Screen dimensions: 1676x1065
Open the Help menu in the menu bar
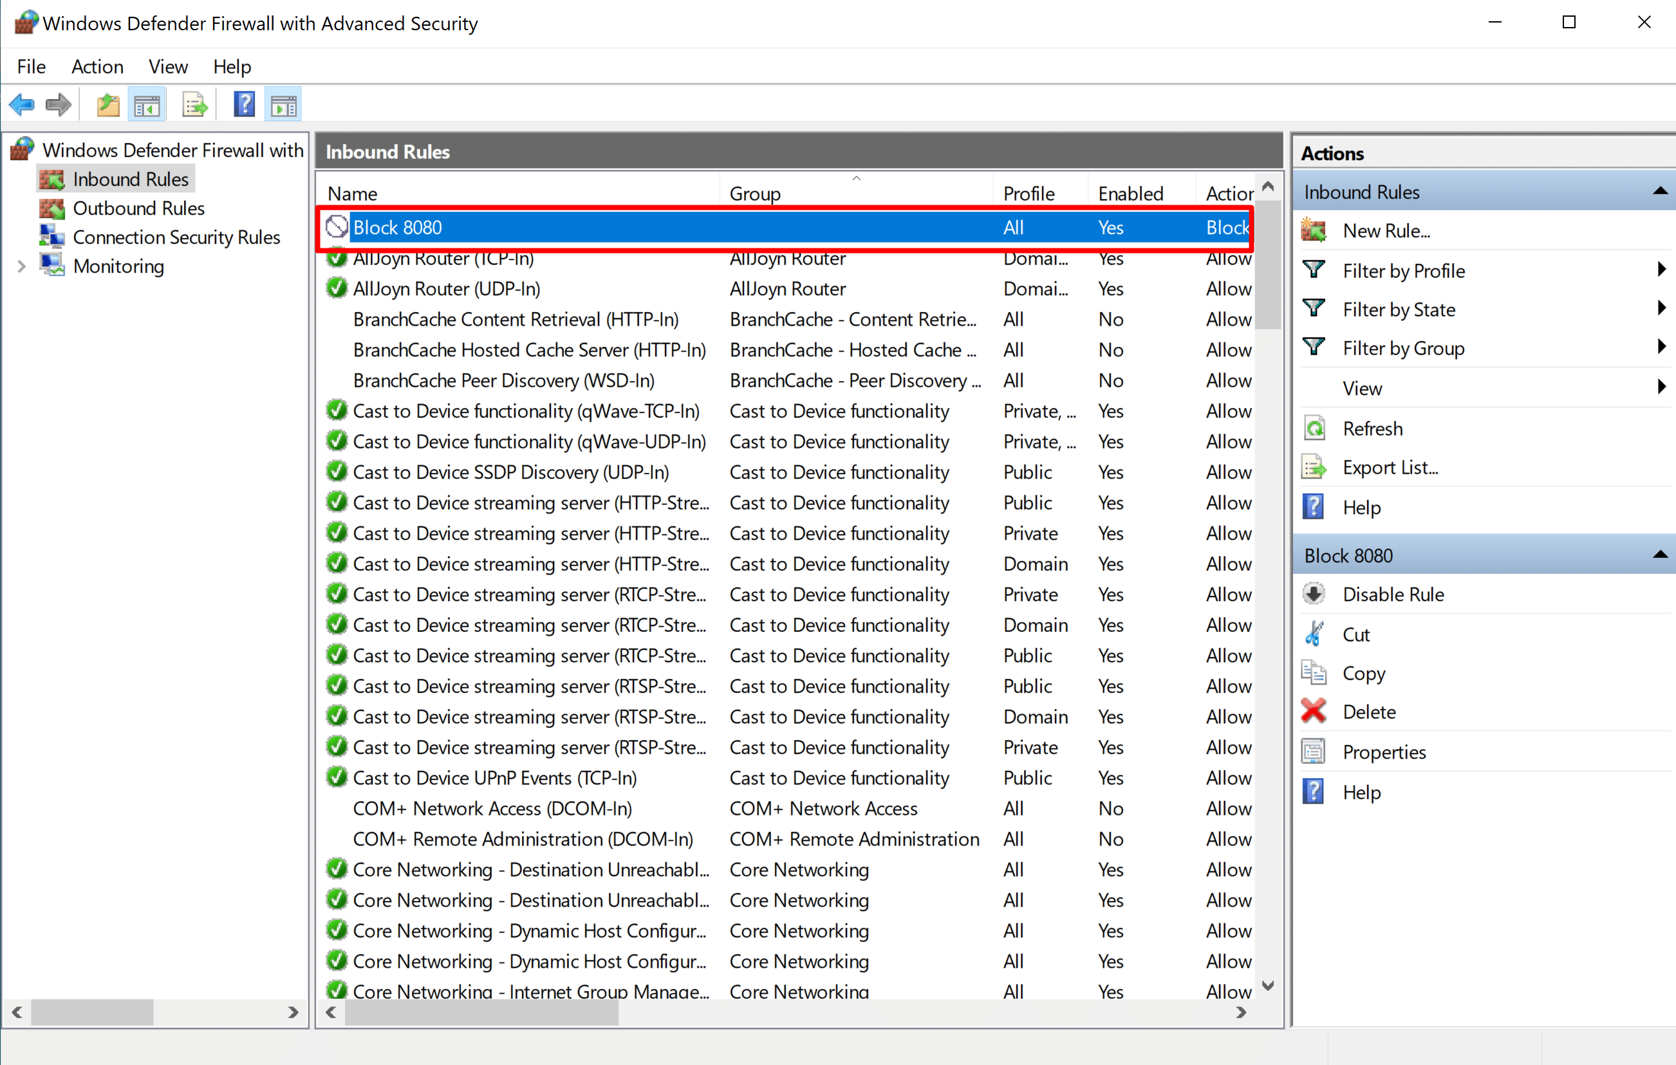pyautogui.click(x=232, y=67)
